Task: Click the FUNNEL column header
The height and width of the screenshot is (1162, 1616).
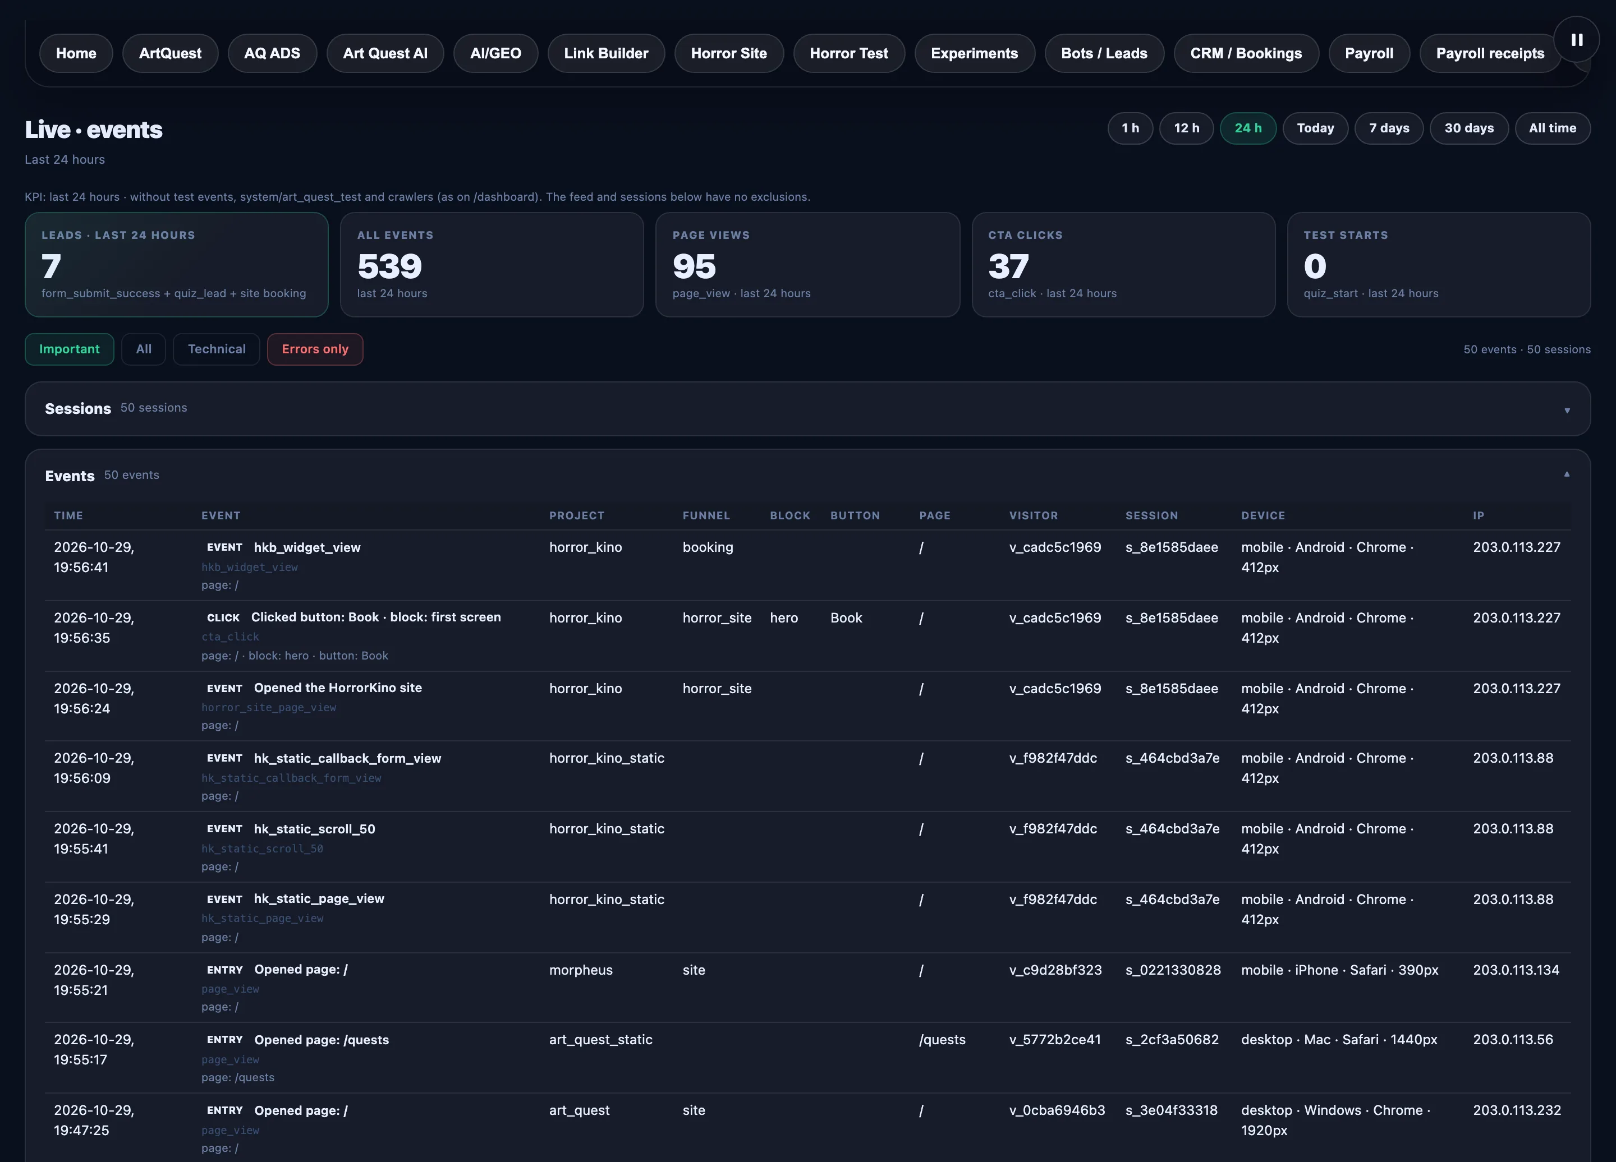Action: 706,515
